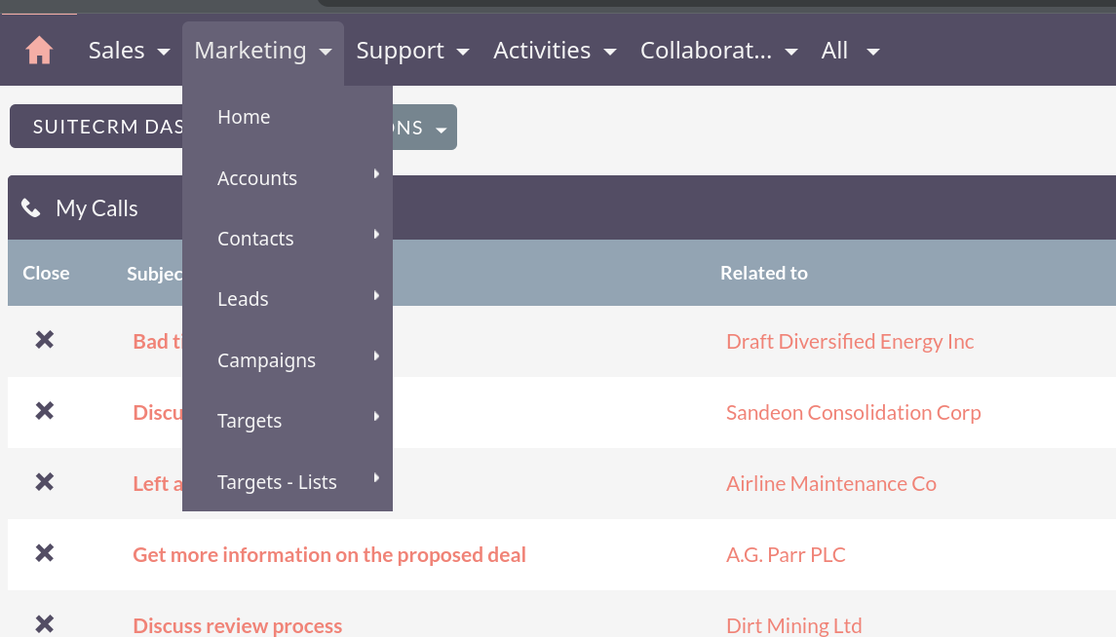Open the Sandeon Consolidation Corp link
This screenshot has height=637, width=1116.
(x=853, y=412)
